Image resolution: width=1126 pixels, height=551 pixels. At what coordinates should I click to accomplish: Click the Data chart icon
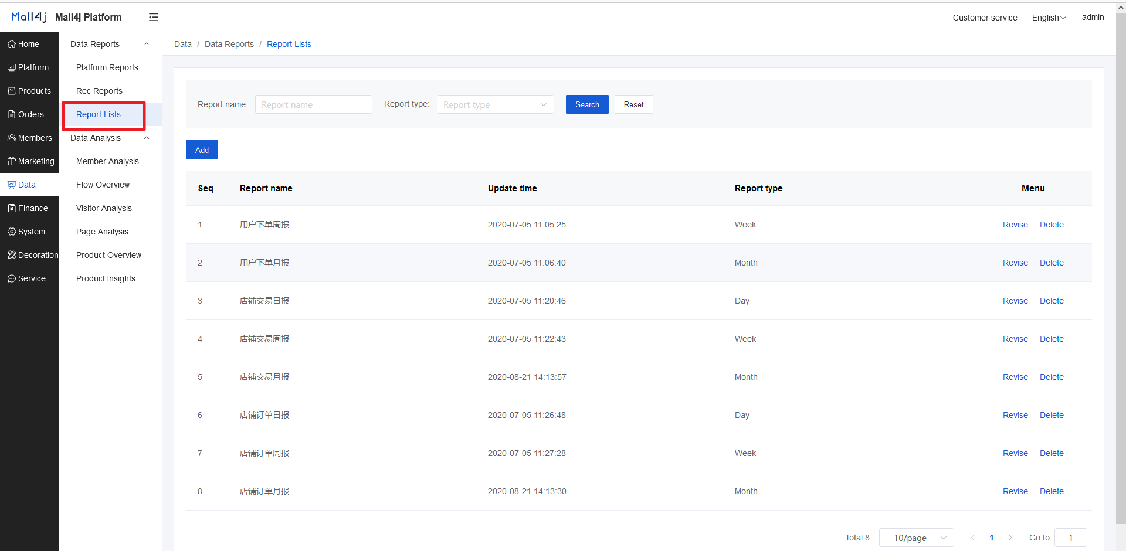pyautogui.click(x=12, y=185)
